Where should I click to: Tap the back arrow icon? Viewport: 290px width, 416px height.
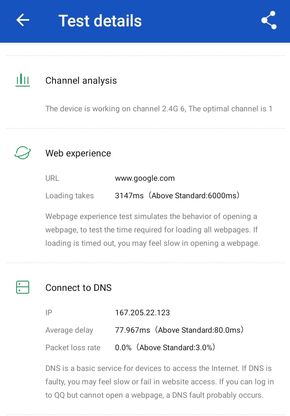click(x=23, y=20)
